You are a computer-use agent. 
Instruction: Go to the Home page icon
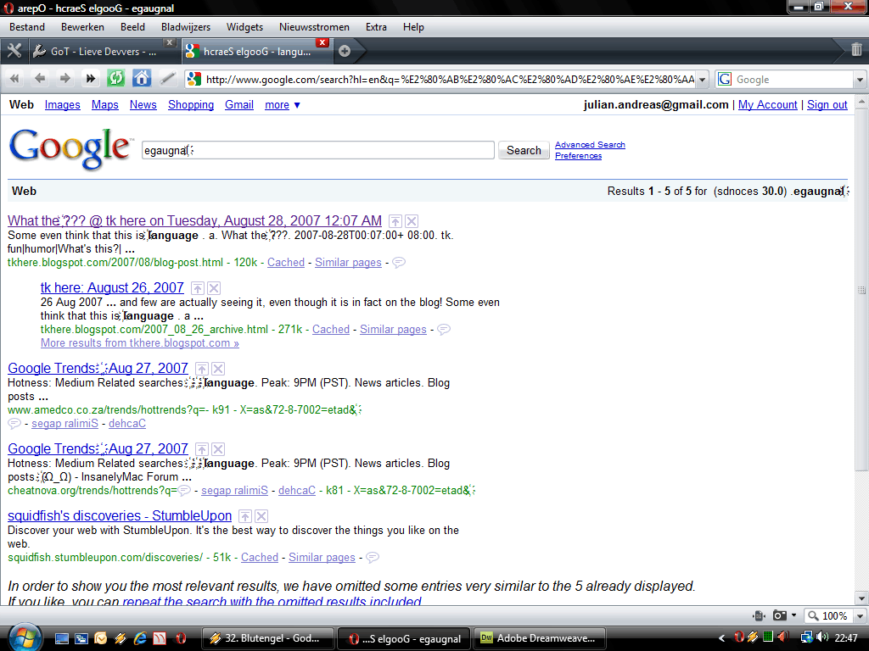(142, 79)
